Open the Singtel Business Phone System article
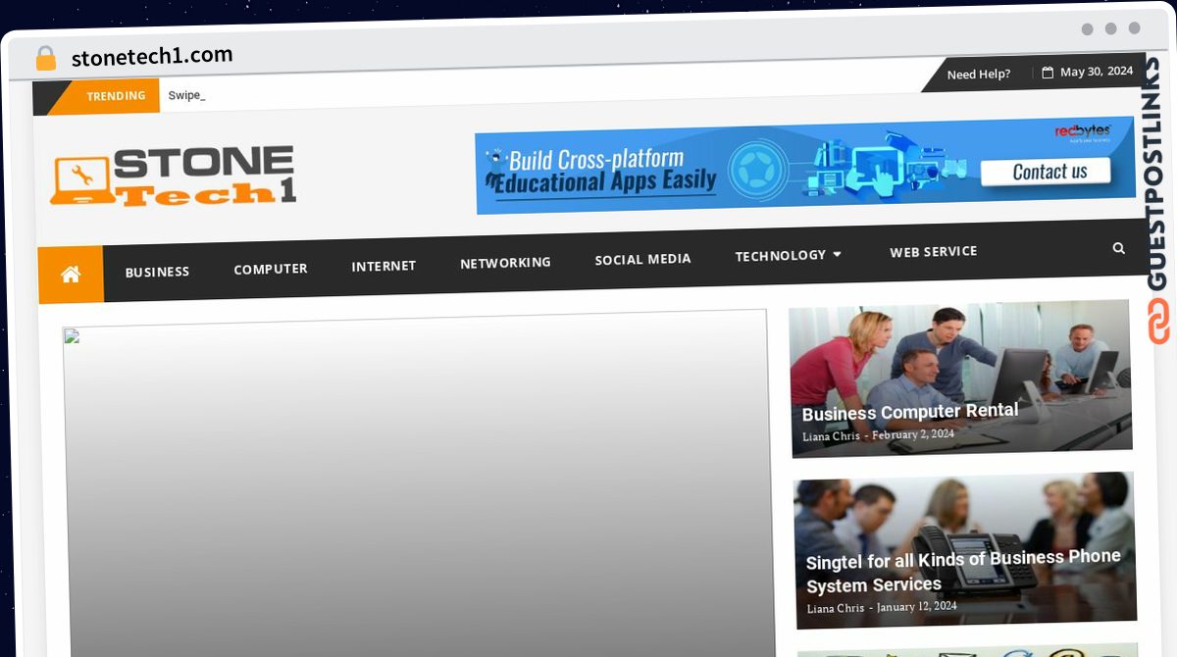1177x657 pixels. coord(963,571)
